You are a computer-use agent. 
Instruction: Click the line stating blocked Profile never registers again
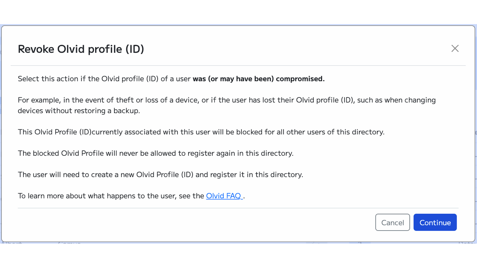(156, 153)
